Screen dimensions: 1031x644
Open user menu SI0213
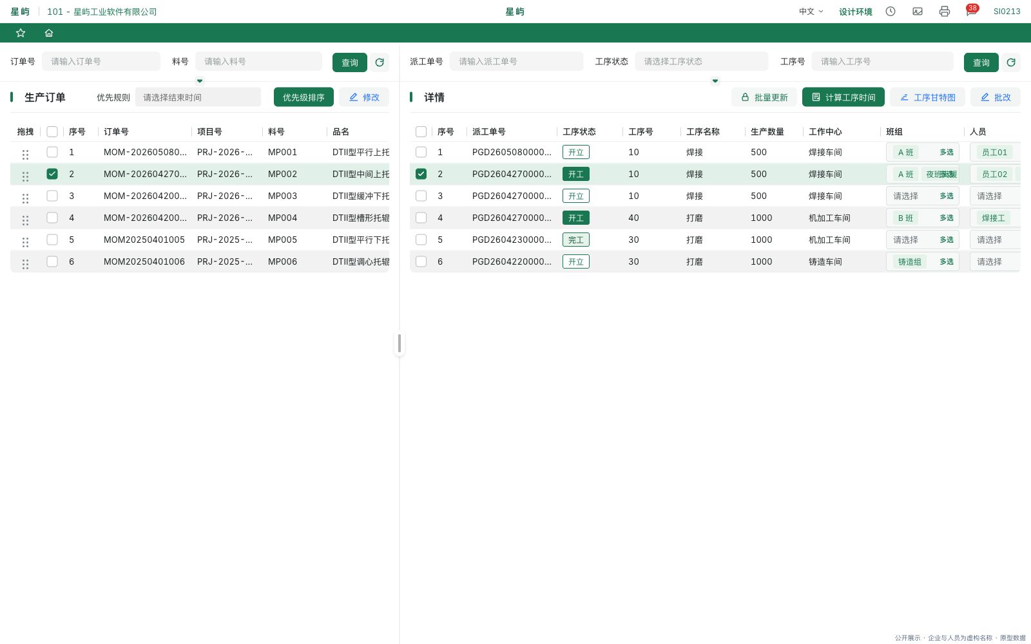point(1007,12)
